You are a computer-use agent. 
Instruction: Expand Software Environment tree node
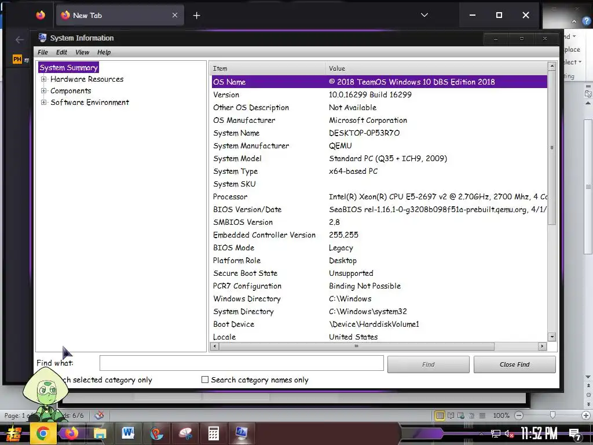coord(44,102)
